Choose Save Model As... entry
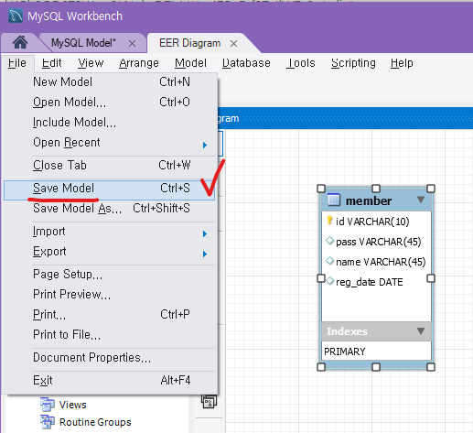 click(x=110, y=209)
